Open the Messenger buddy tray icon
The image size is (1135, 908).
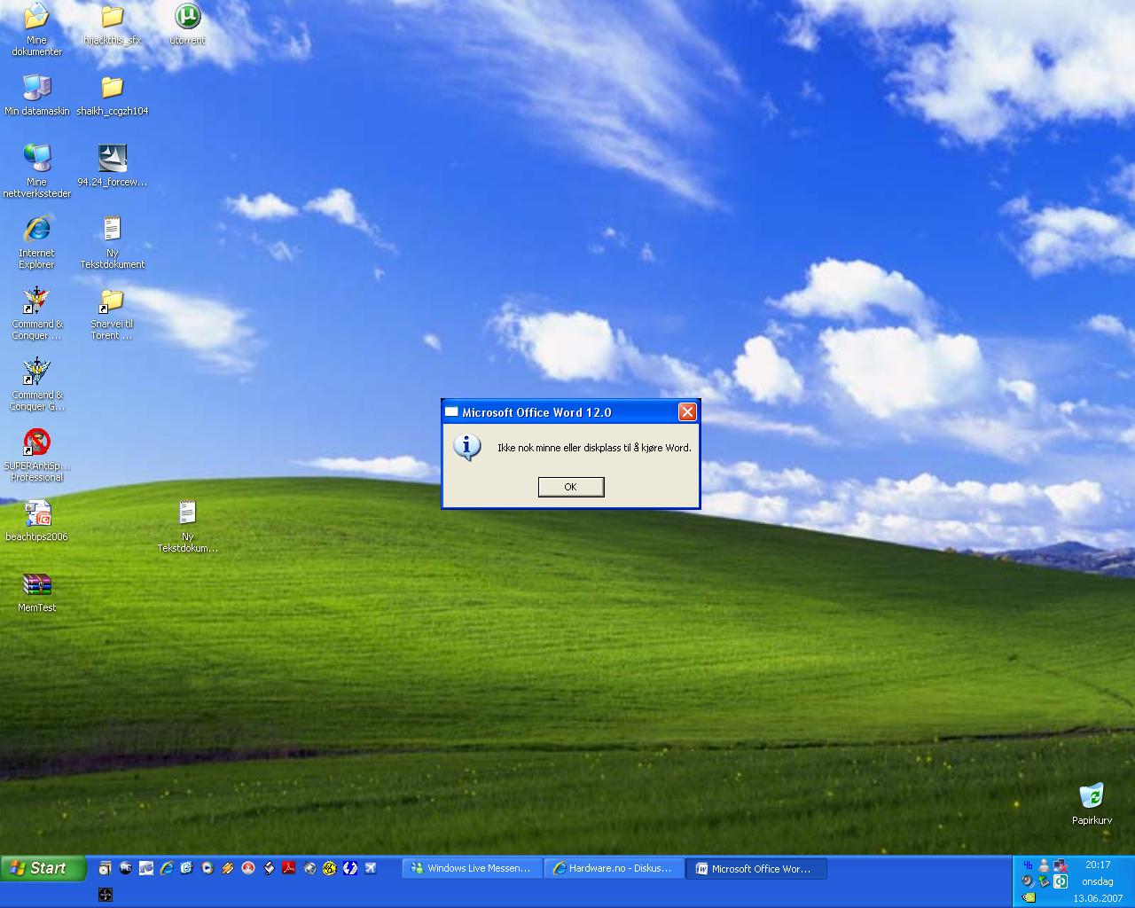click(x=1044, y=865)
